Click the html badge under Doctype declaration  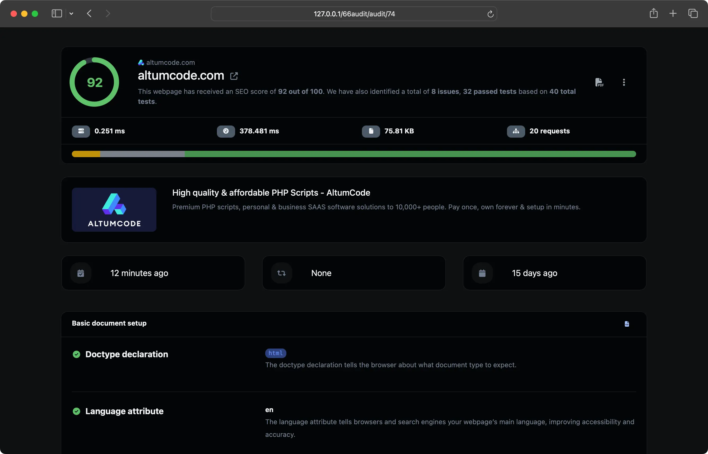pos(275,353)
